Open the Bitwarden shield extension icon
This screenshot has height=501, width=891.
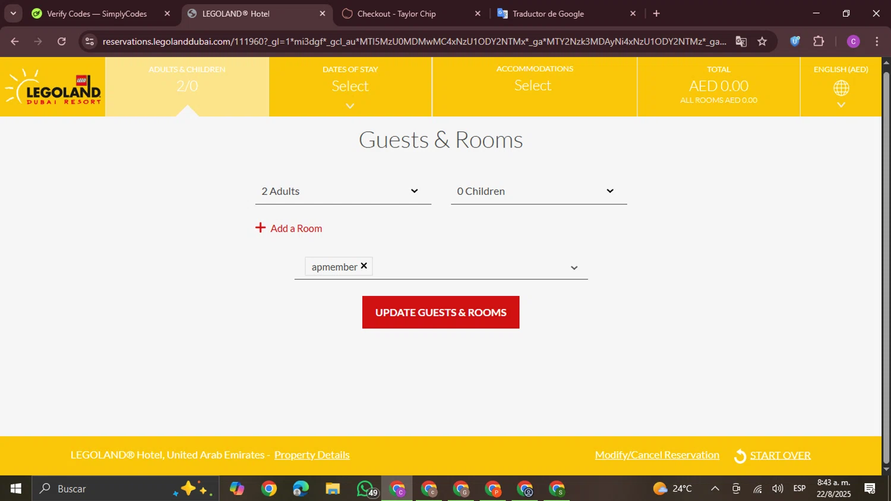point(795,41)
